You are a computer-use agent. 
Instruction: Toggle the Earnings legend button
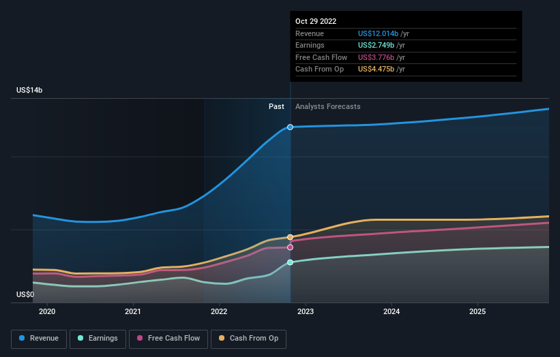(x=98, y=339)
